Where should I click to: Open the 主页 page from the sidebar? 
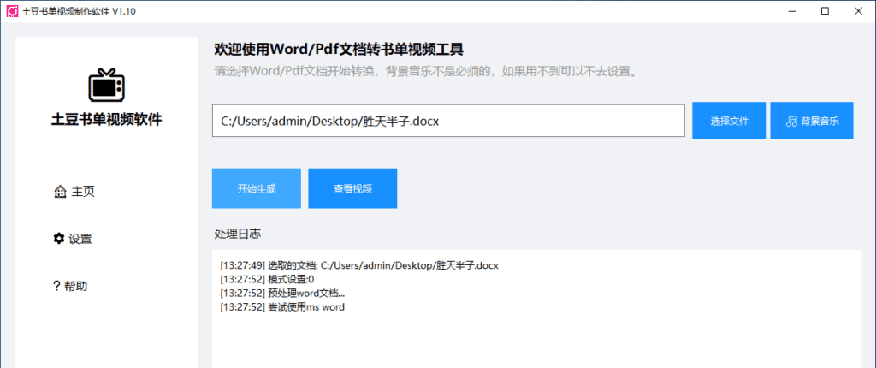(x=82, y=192)
